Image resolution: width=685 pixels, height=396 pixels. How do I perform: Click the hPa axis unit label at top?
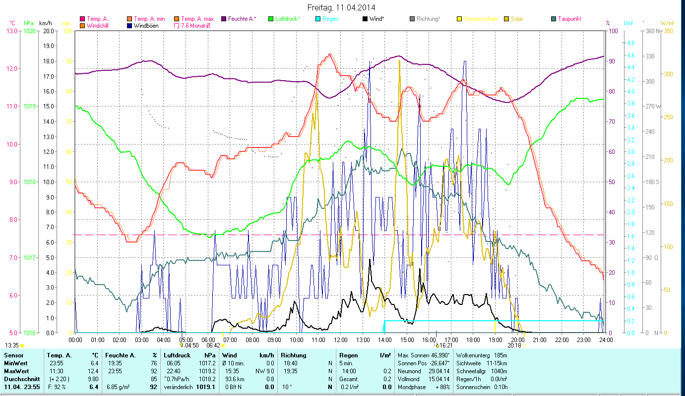coord(28,23)
